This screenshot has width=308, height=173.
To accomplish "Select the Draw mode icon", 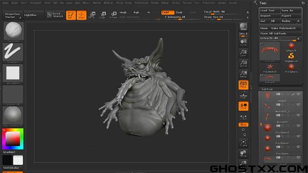I will (81, 15).
